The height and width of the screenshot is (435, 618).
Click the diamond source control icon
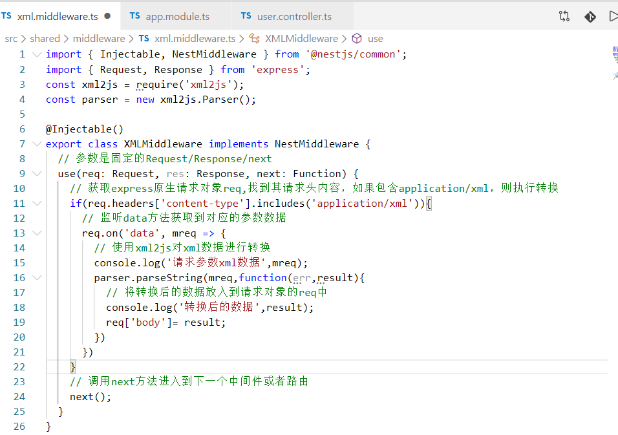(590, 16)
